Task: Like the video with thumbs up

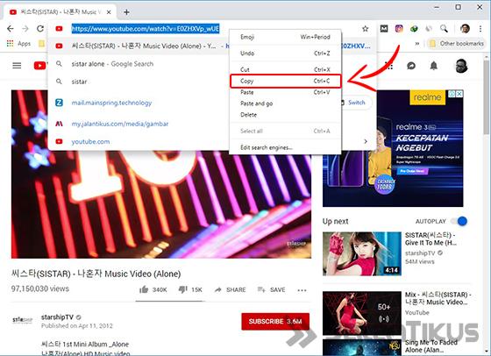Action: [144, 289]
